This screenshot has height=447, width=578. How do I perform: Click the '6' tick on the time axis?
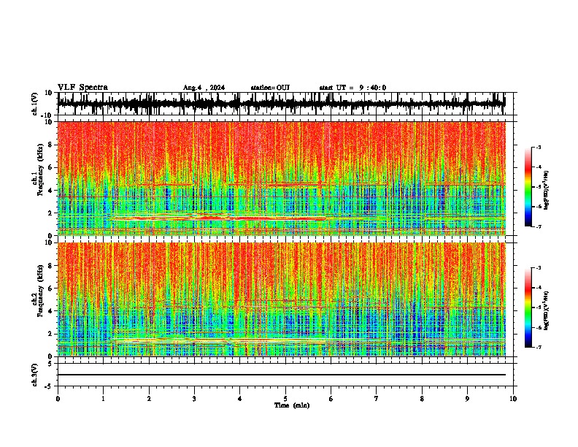[x=331, y=399]
